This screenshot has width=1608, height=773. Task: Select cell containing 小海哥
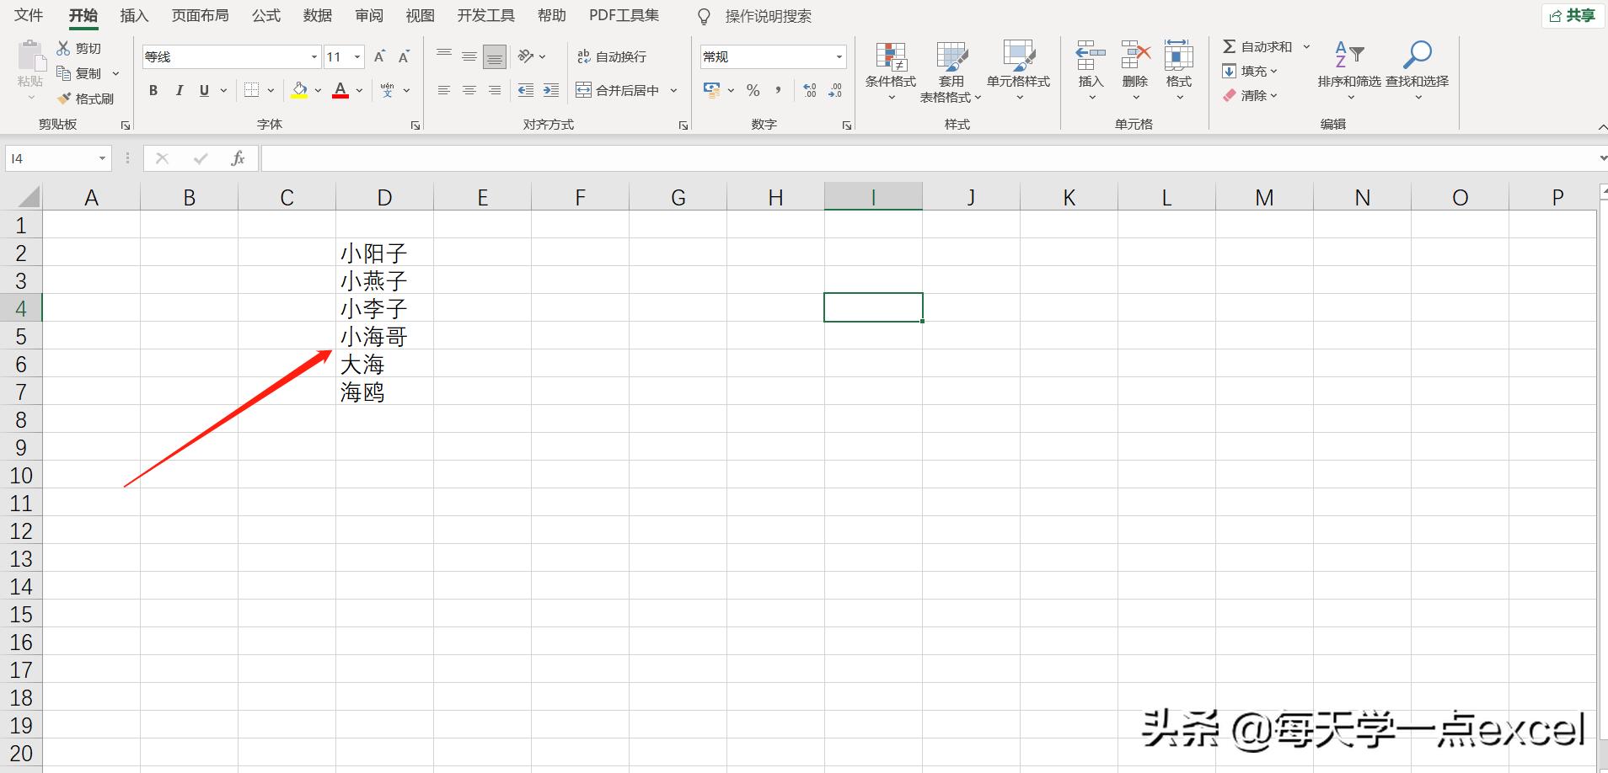coord(384,336)
